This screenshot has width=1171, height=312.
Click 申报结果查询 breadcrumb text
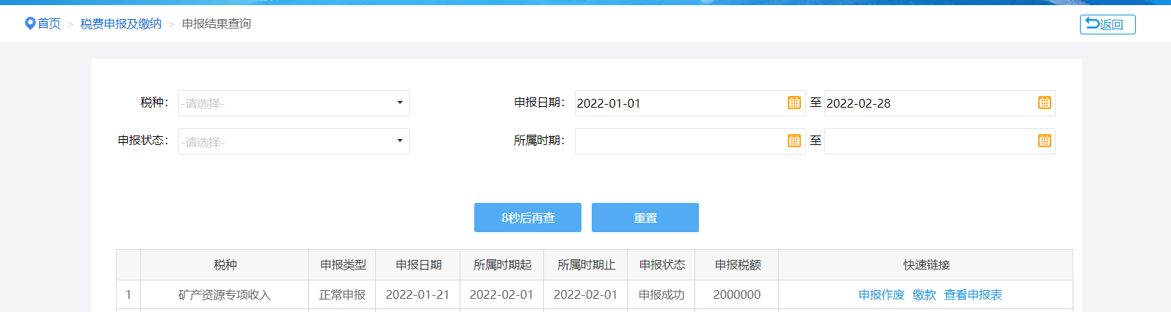tap(217, 23)
